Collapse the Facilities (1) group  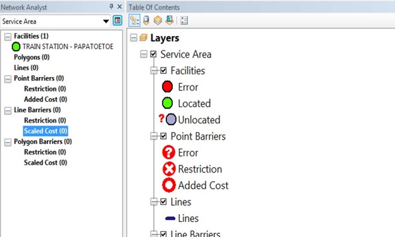[x=8, y=37]
